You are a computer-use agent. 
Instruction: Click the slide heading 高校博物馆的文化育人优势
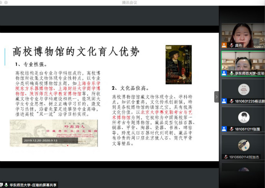coord(76,52)
